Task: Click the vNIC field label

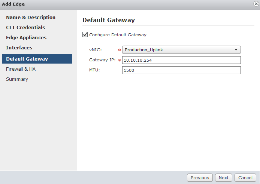Action: (x=96, y=50)
